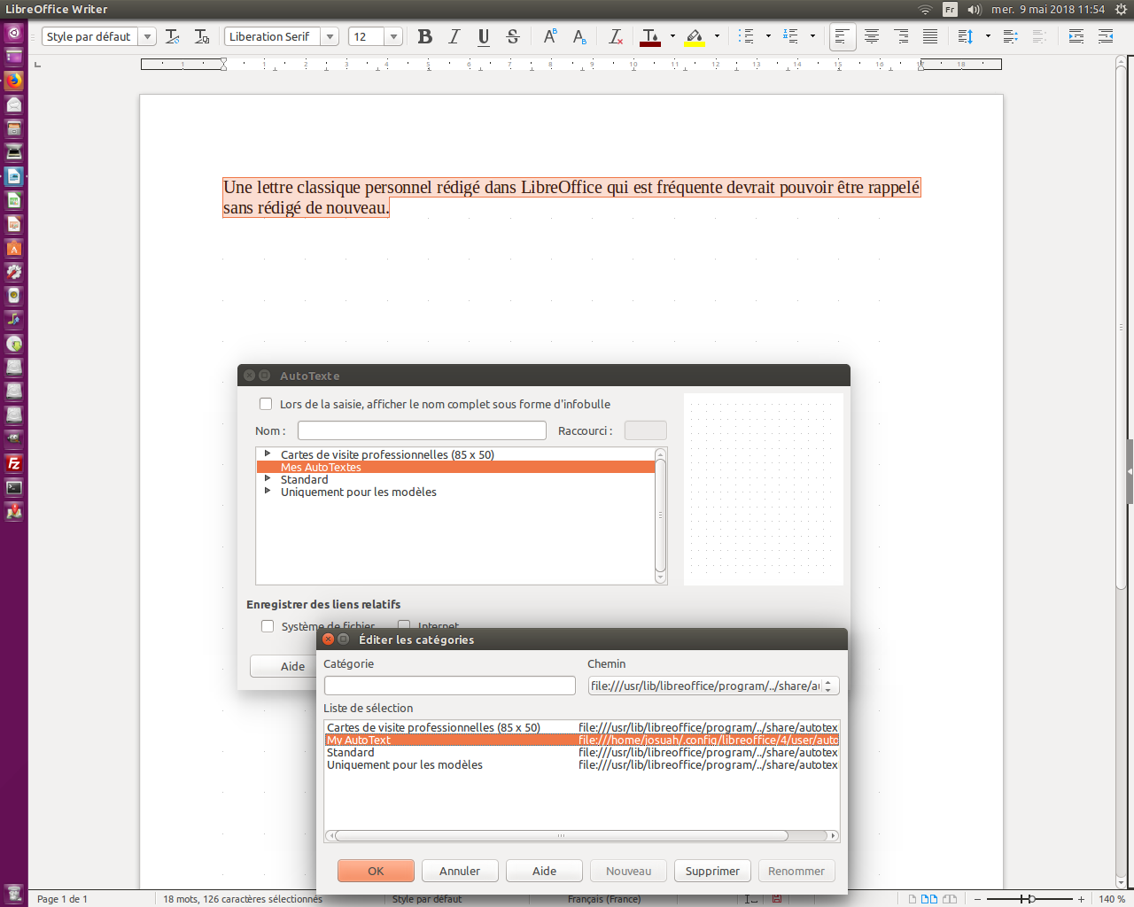This screenshot has width=1134, height=907.
Task: Align paragraph text to the left
Action: click(x=842, y=36)
